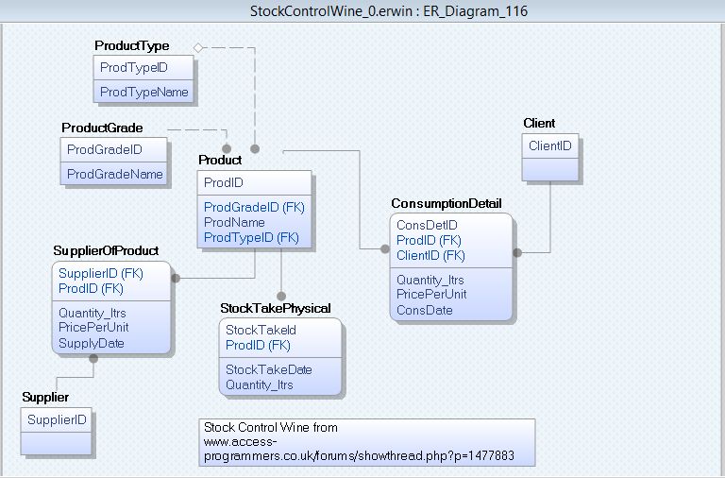
Task: Select relationship dot on SupplierOfProduct's right edge
Action: pos(176,278)
